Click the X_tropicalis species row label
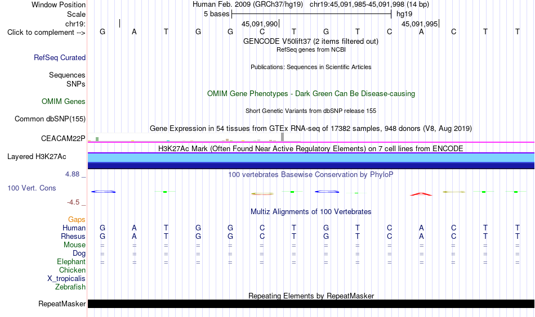Screen dimensions: 535x317 coord(66,279)
